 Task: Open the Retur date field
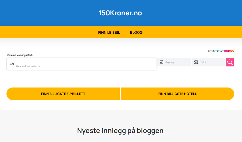pos(208,62)
